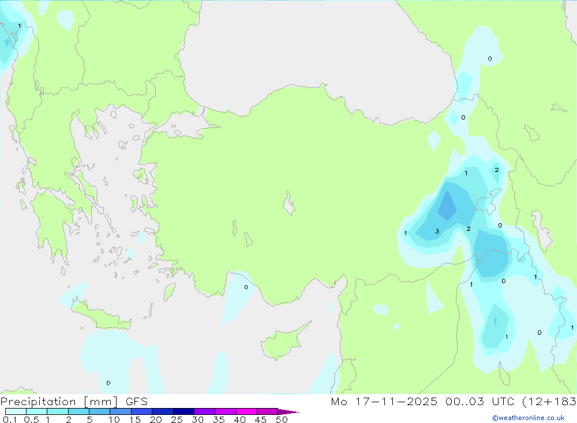Pick the 30 to 35 mm purple swatch
This screenshot has height=423, width=577.
(205, 411)
